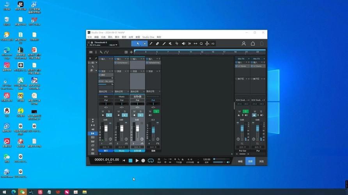Viewport: 348px width, 195px height.
Task: Open the 浏览 browser panel button
Action: pos(261,161)
